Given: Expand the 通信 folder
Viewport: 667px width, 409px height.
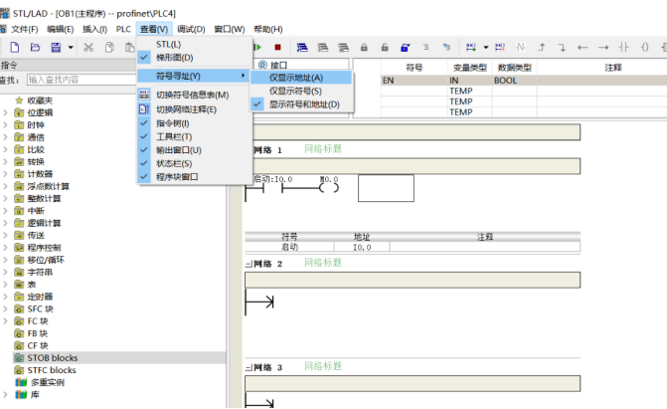Looking at the screenshot, I should (x=5, y=137).
